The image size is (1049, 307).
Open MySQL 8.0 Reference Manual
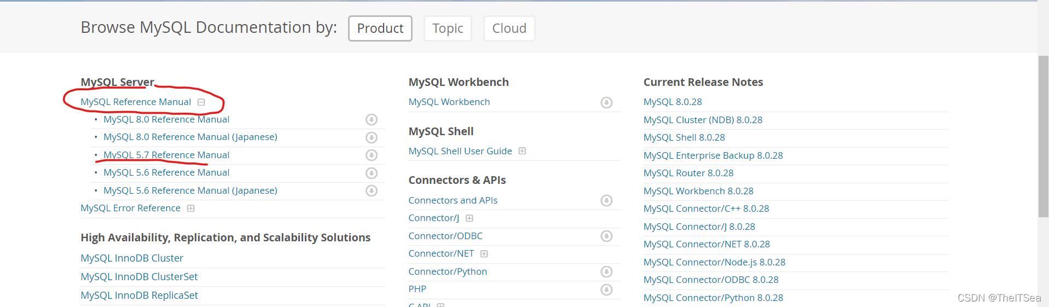tap(166, 119)
